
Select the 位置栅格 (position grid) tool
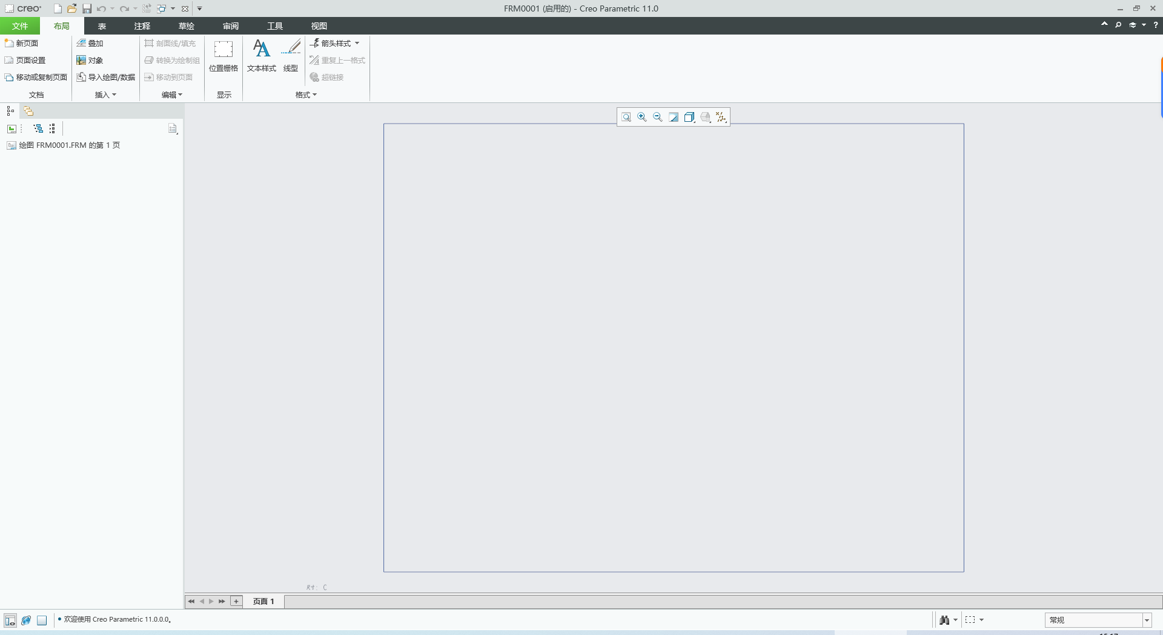coord(223,56)
